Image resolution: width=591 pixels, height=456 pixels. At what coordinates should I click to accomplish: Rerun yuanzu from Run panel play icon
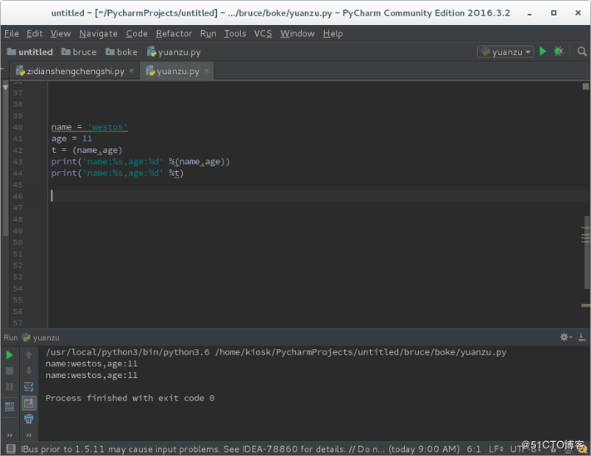(10, 355)
